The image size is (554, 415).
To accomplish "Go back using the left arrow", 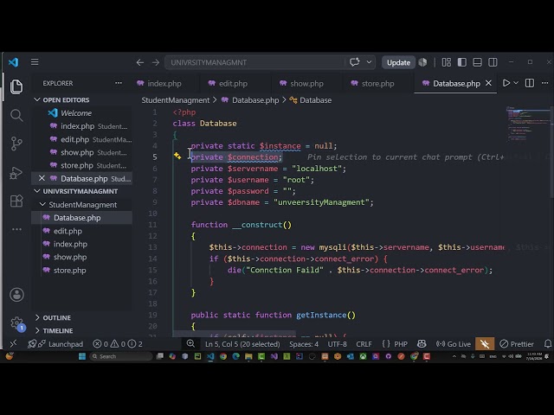I will click(x=140, y=62).
